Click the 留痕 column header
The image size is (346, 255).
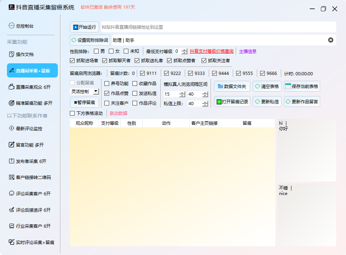pyautogui.click(x=247, y=123)
